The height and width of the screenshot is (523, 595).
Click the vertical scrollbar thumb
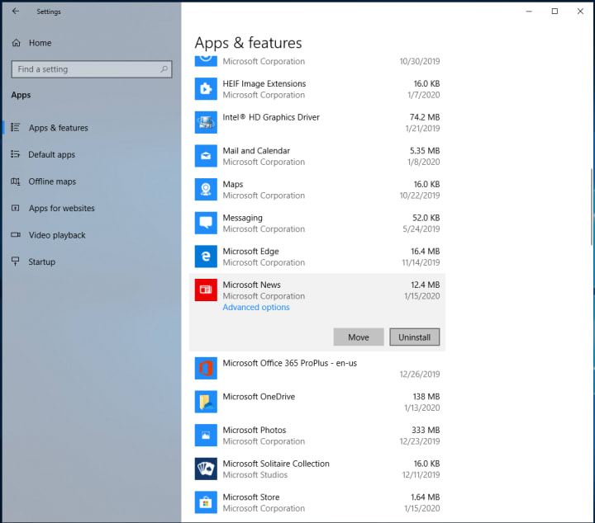(x=592, y=207)
